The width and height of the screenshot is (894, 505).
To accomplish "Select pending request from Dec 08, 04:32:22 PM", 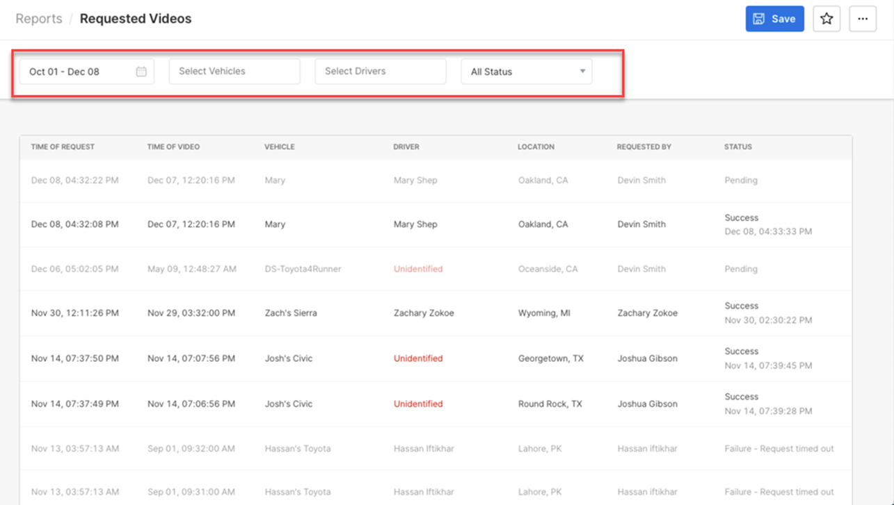I will 74,181.
